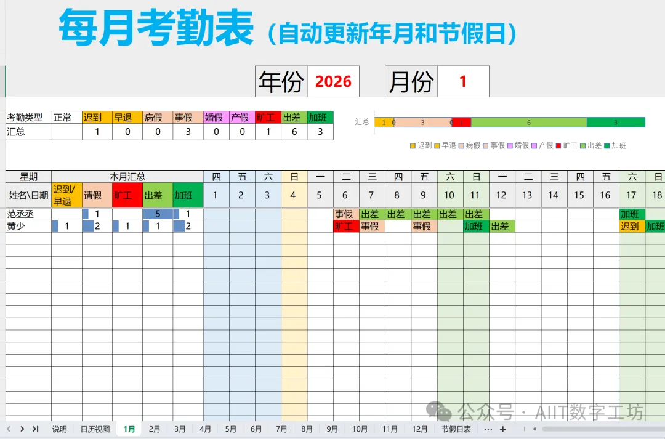Switch to the 日历视图 sheet tab
Viewport: 665px width, 439px height.
[95, 429]
